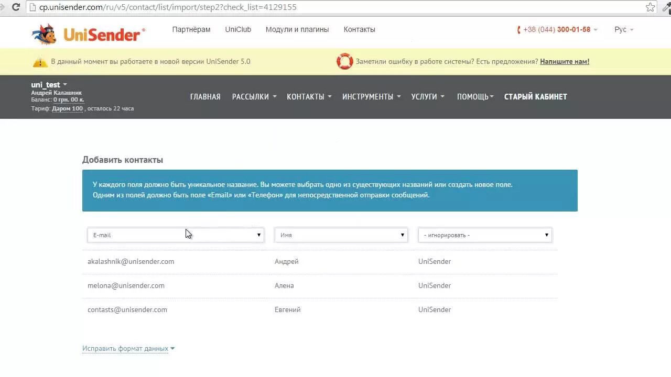Click the page icon in address bar
671x377 pixels.
tap(33, 7)
